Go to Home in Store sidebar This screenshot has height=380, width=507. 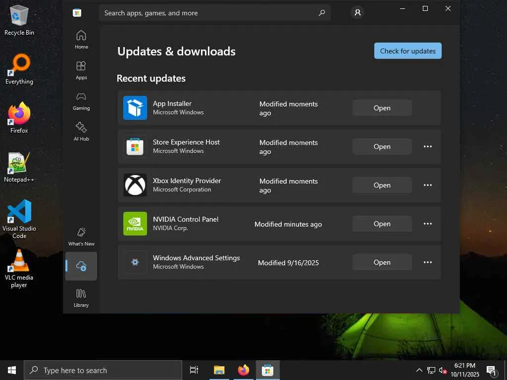(81, 40)
